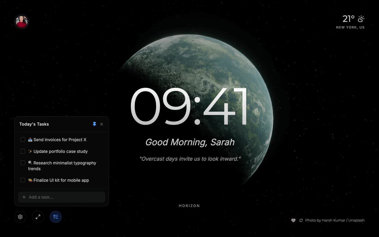Favorite the background photo with heart icon
379x237 pixels.
[x=293, y=220]
